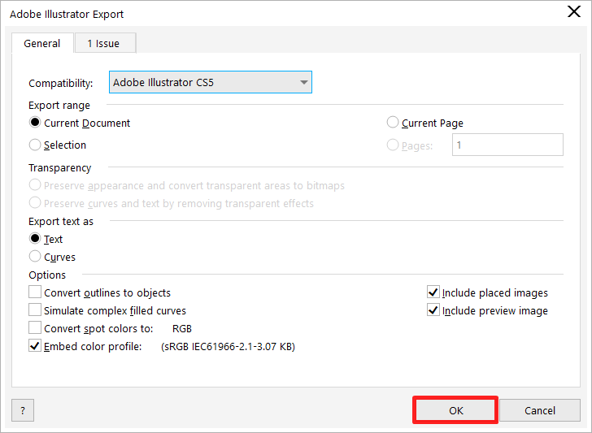
Task: Check Convert spot colors to checkbox
Action: tap(35, 327)
